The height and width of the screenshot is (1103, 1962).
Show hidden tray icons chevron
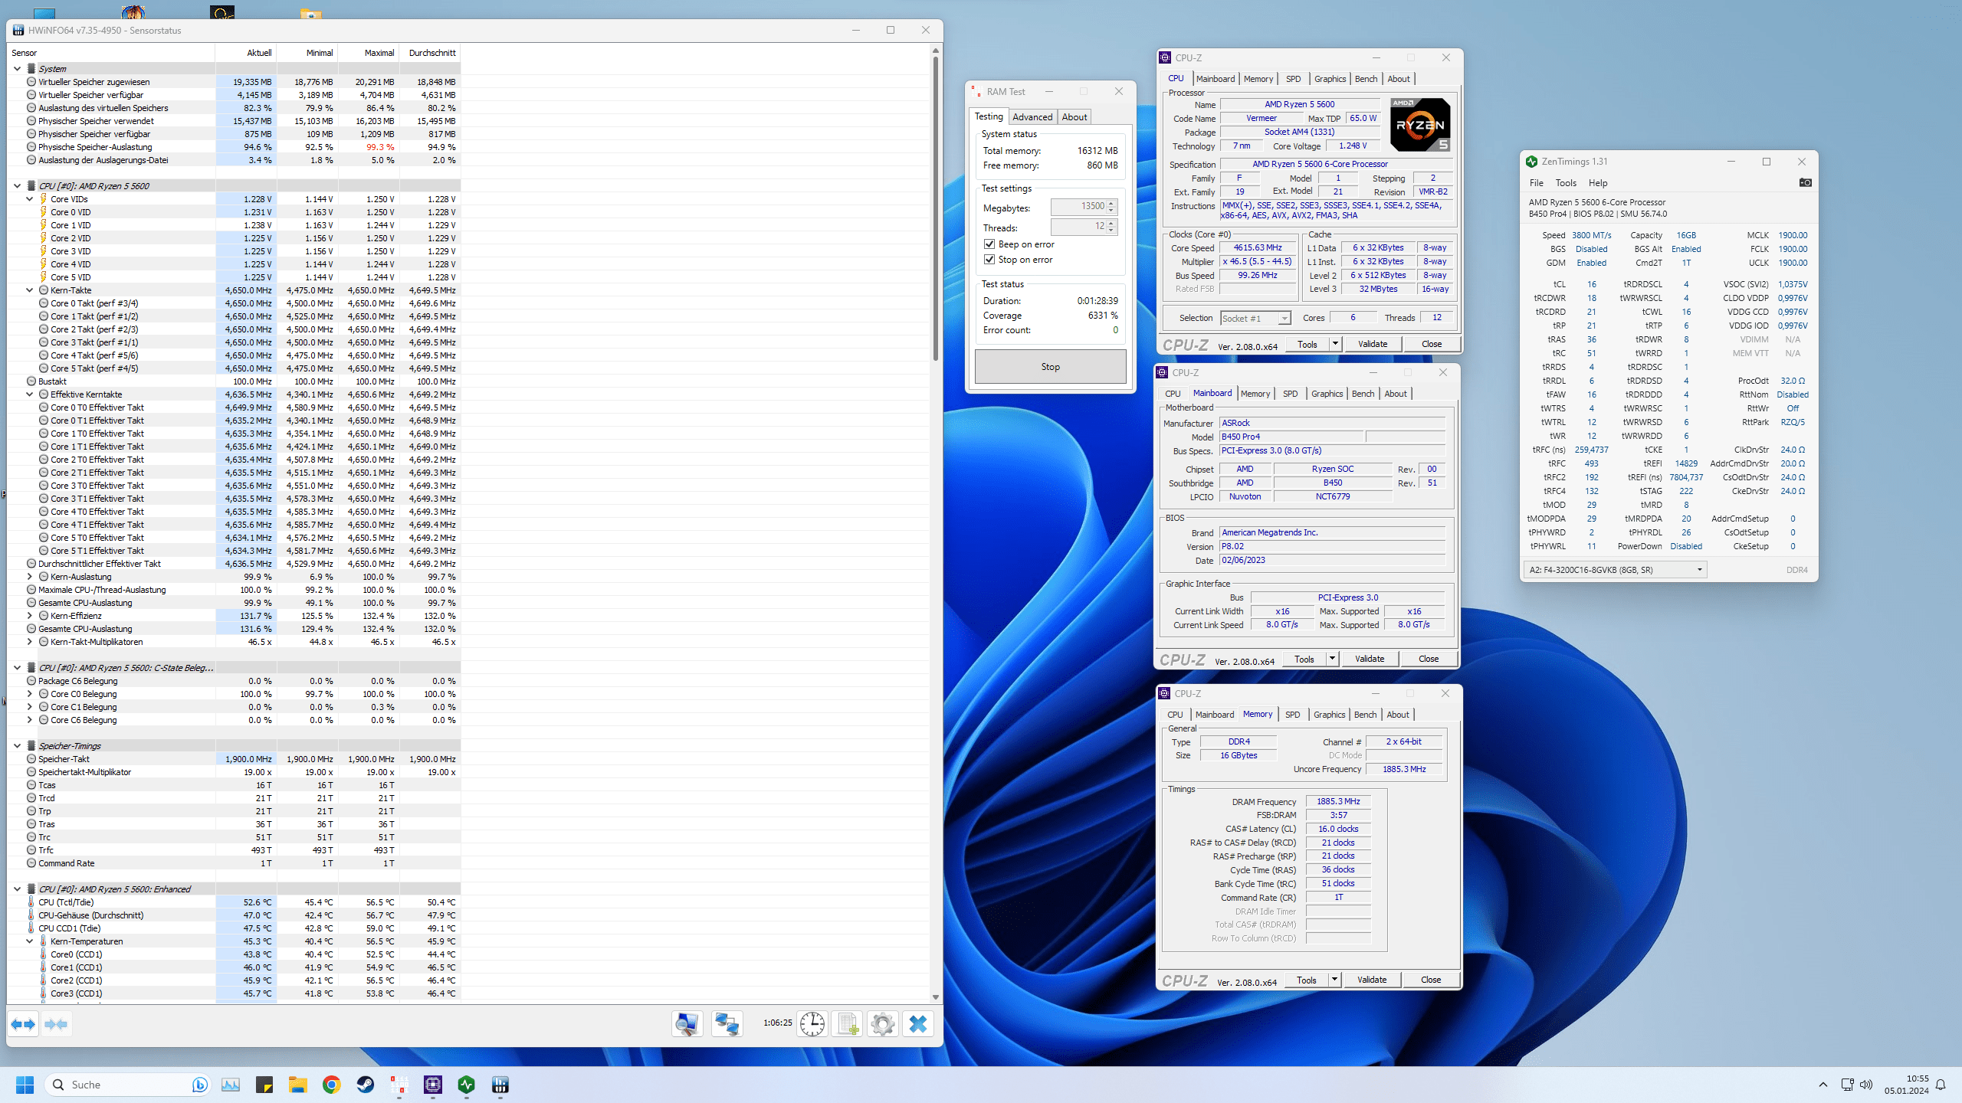(1823, 1085)
